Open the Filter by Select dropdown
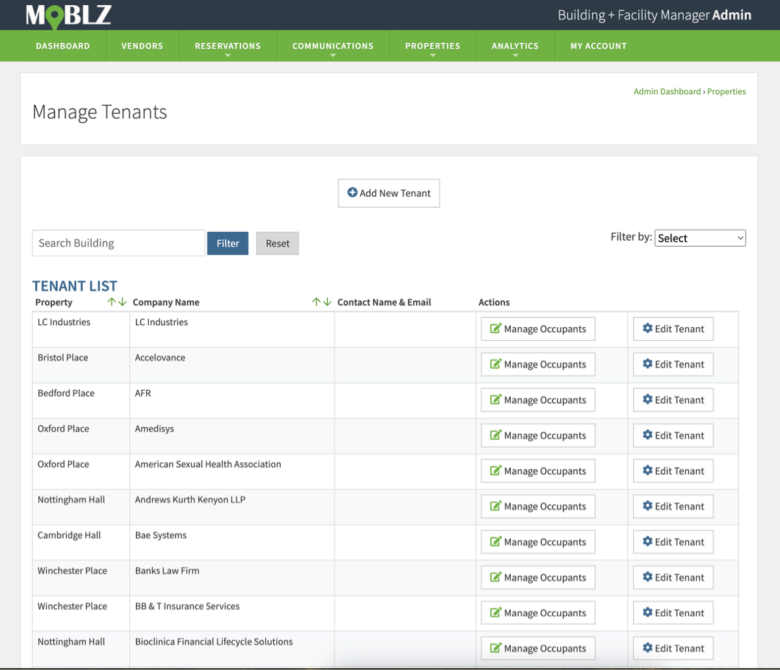This screenshot has height=670, width=780. click(x=700, y=238)
